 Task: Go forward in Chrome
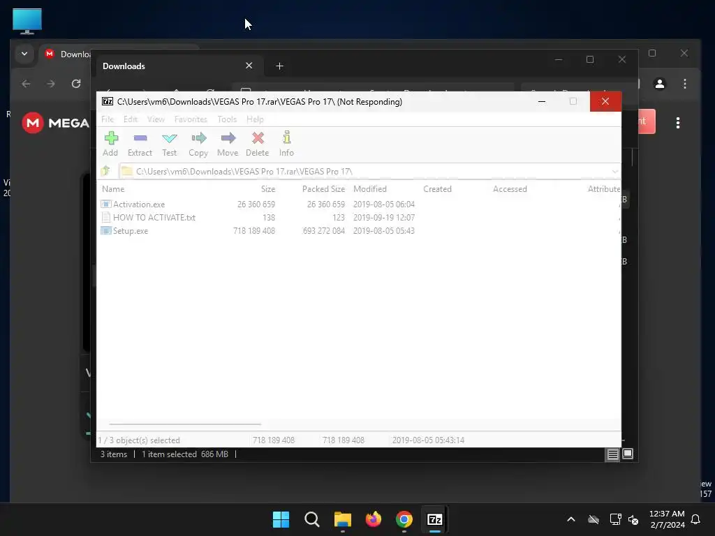point(51,84)
